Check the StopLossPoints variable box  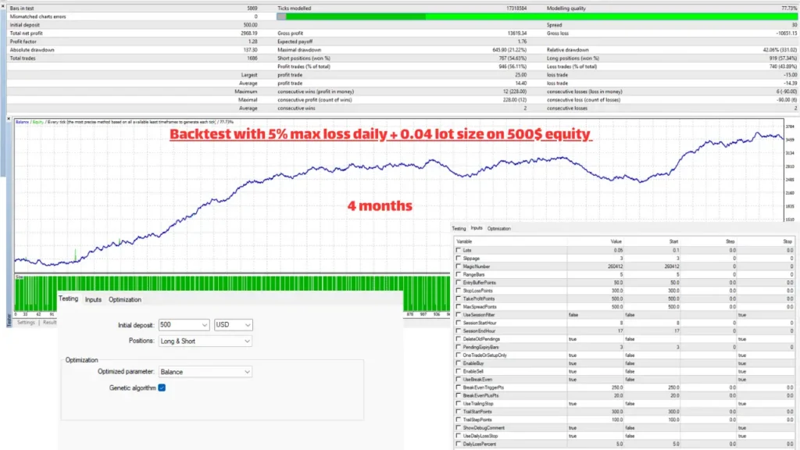(459, 290)
